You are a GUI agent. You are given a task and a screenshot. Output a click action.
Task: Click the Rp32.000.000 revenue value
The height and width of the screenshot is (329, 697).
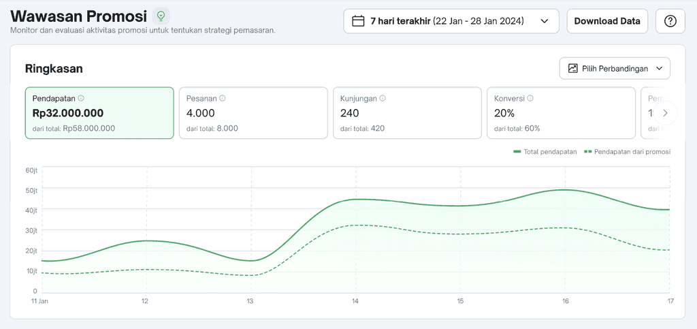[x=68, y=113]
